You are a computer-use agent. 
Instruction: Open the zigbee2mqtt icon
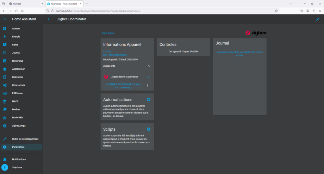pyautogui.click(x=4, y=126)
